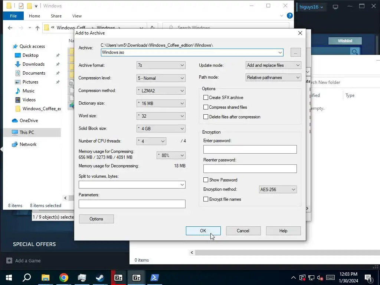Click Steam Add a Game plus icon
This screenshot has width=380, height=285.
[x=9, y=261]
